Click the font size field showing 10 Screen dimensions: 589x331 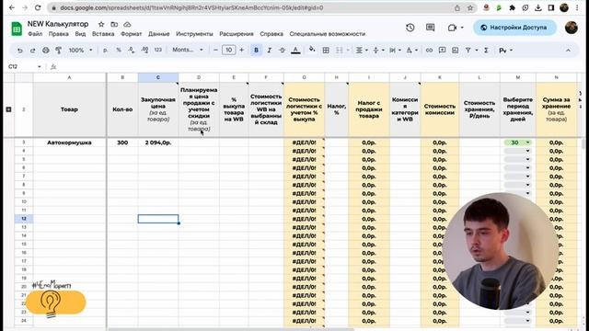pyautogui.click(x=228, y=50)
